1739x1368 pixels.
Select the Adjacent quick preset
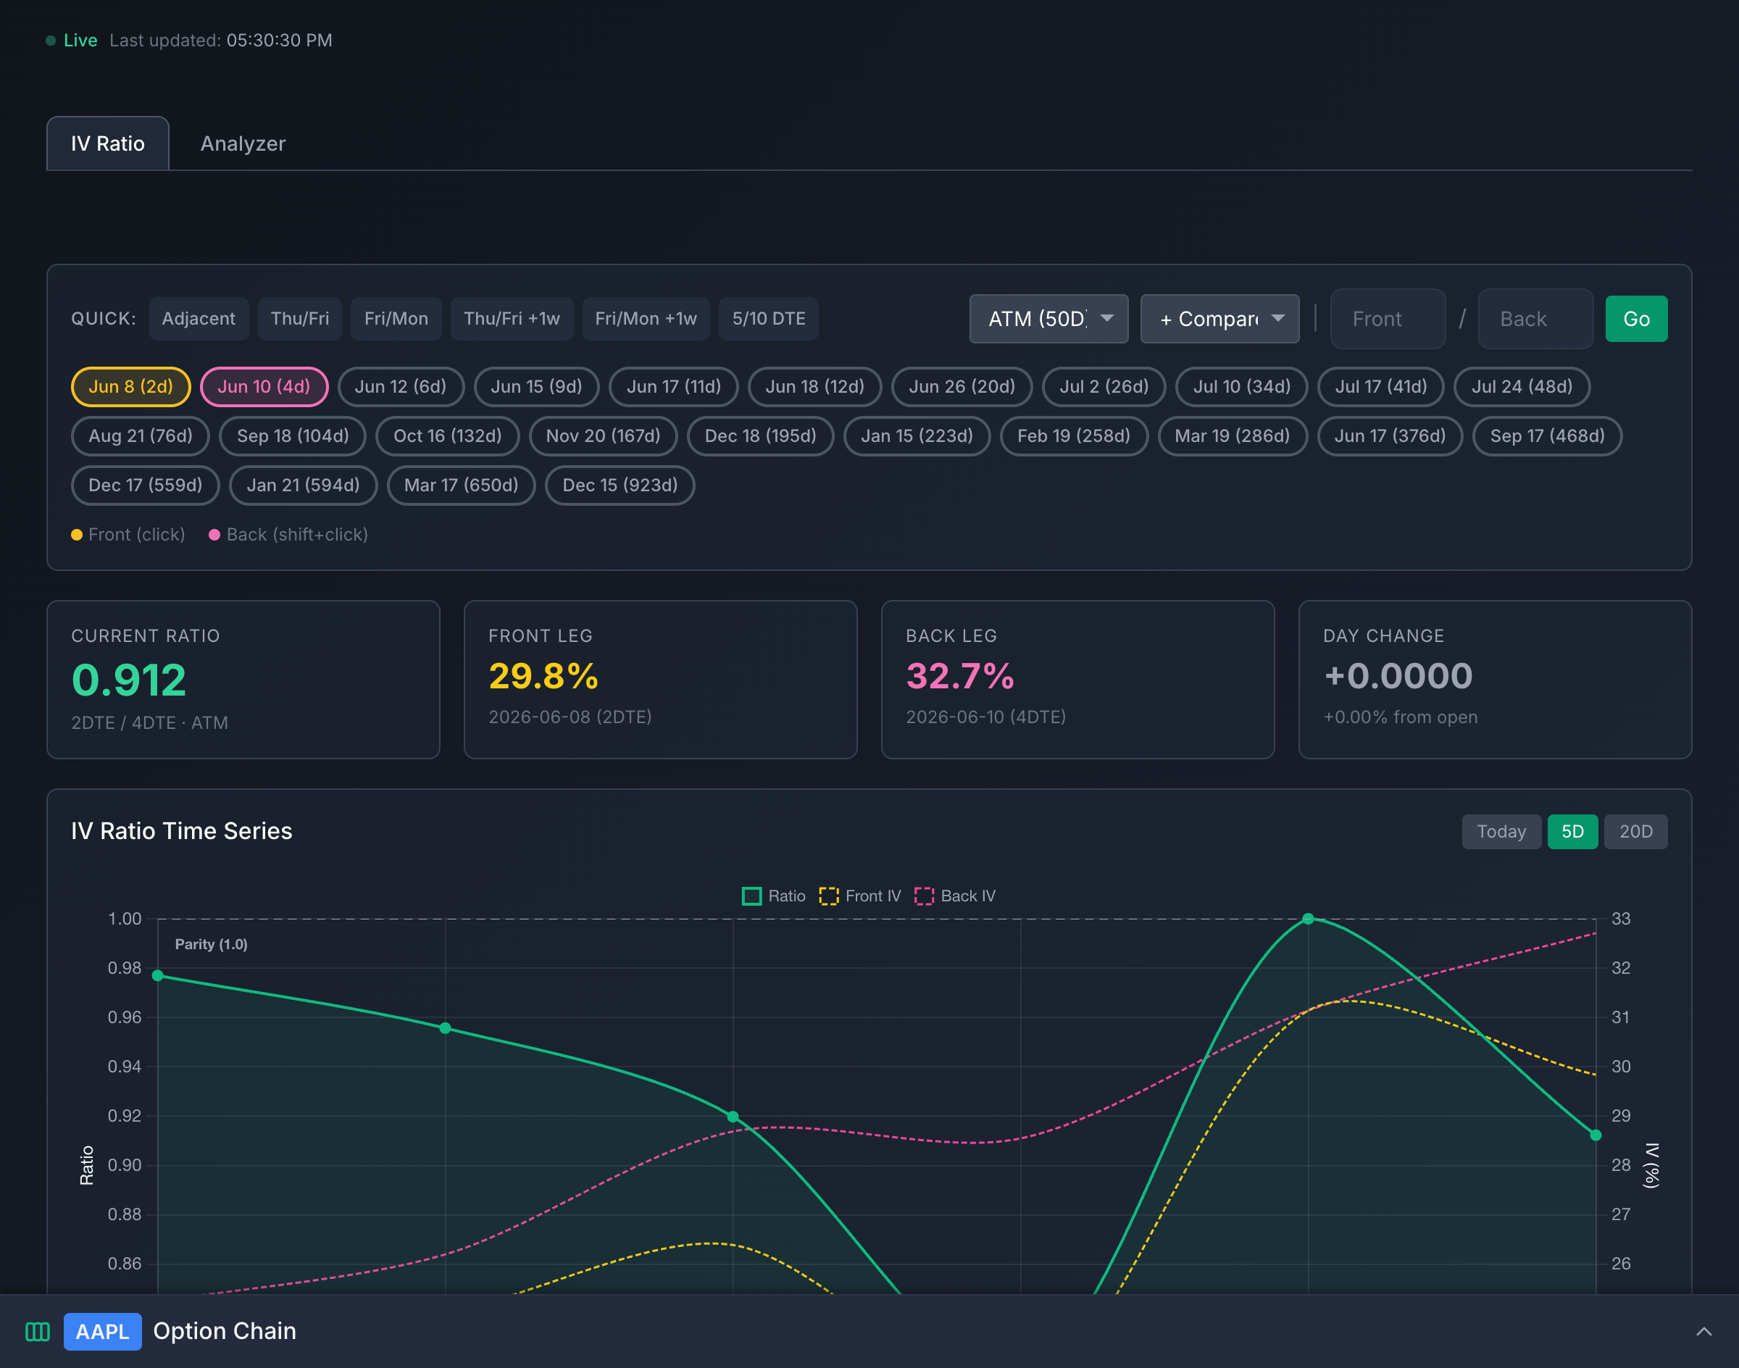click(x=199, y=319)
